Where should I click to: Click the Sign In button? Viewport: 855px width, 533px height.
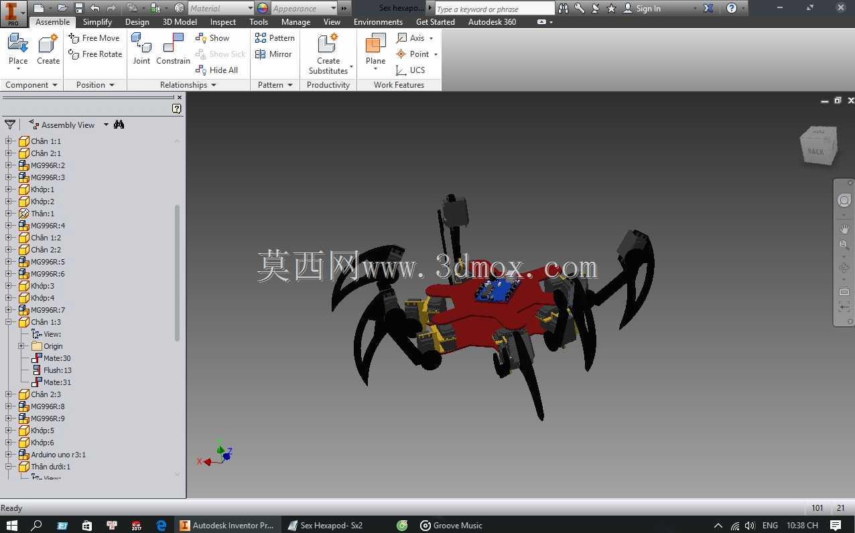[x=641, y=8]
